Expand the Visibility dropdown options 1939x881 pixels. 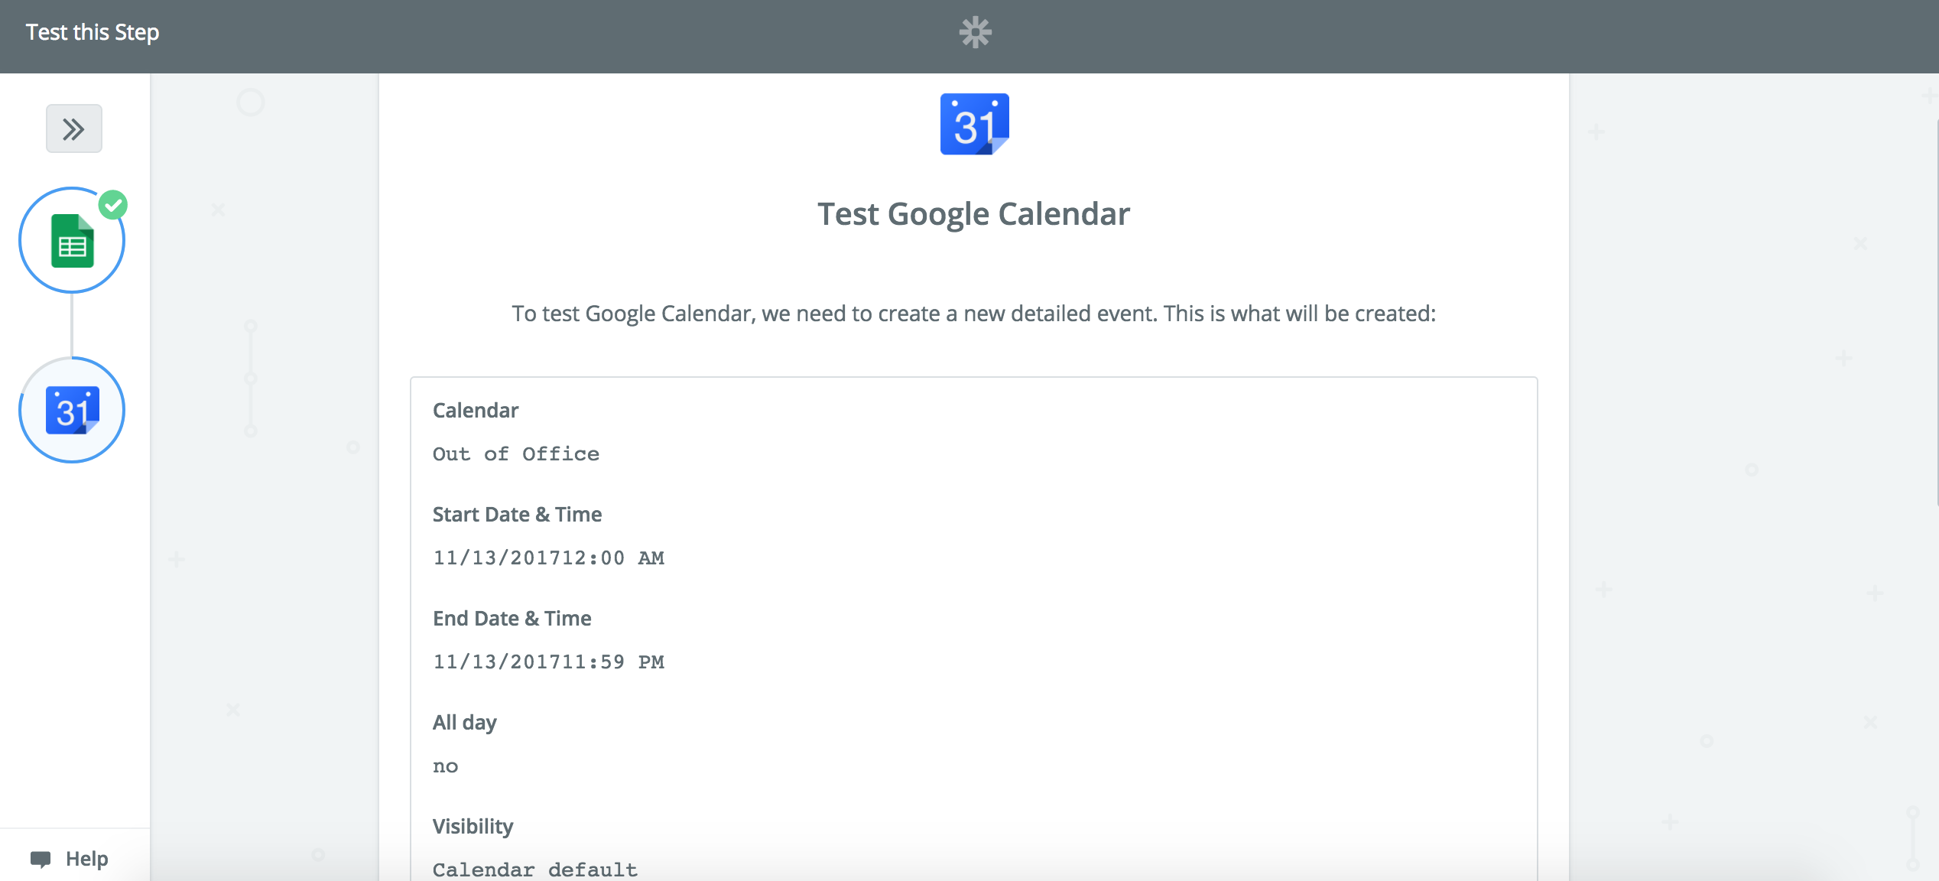click(517, 869)
